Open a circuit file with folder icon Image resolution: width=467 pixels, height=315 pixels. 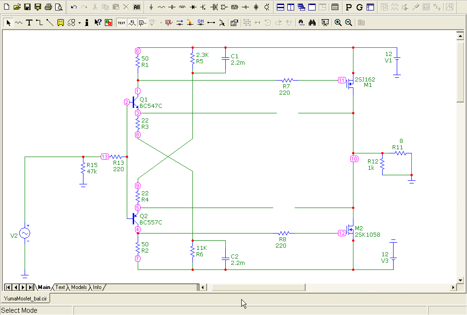click(17, 7)
